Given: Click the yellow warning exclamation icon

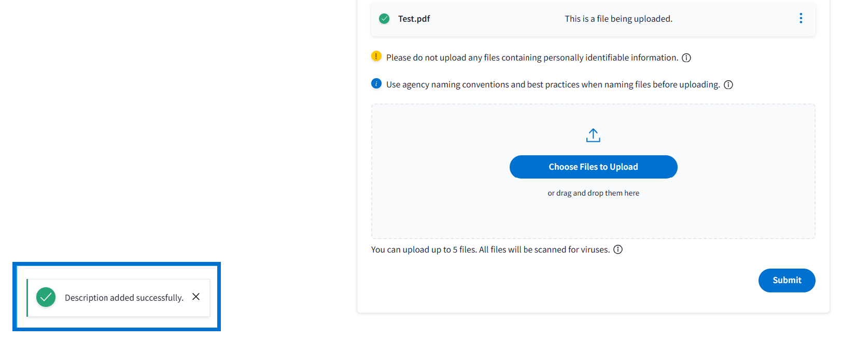Looking at the screenshot, I should click(x=376, y=56).
